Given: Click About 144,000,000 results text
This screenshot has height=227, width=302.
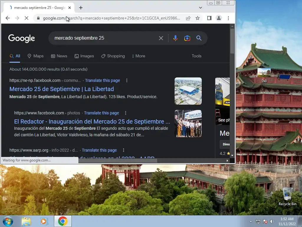Looking at the screenshot, I should (48, 69).
